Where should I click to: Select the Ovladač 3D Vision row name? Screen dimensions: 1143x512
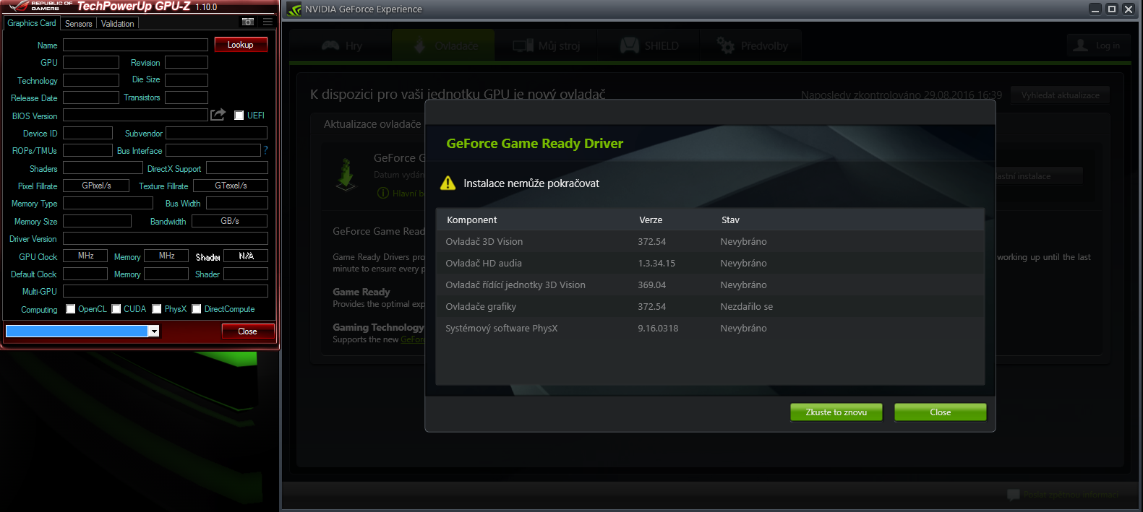pos(484,241)
